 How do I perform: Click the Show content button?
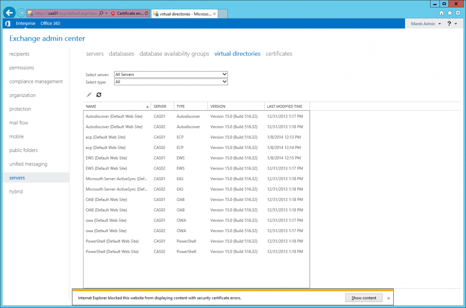tap(364, 298)
